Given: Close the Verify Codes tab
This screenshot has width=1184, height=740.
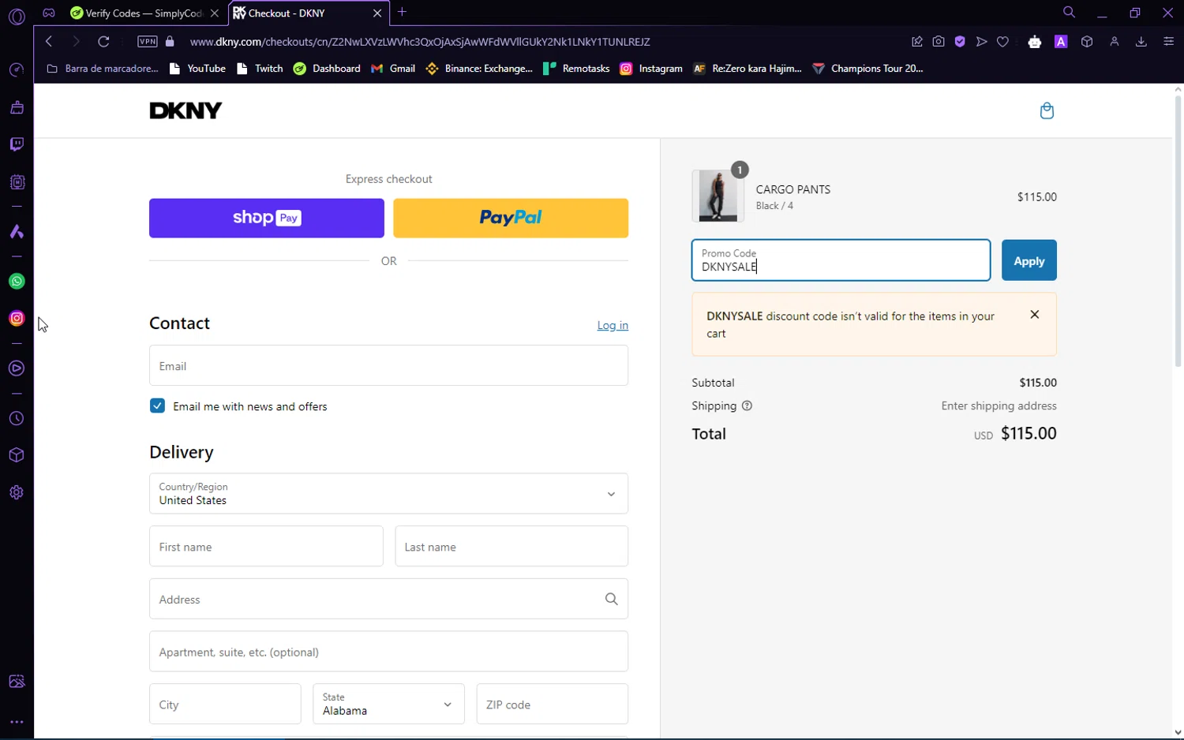Looking at the screenshot, I should click(215, 13).
